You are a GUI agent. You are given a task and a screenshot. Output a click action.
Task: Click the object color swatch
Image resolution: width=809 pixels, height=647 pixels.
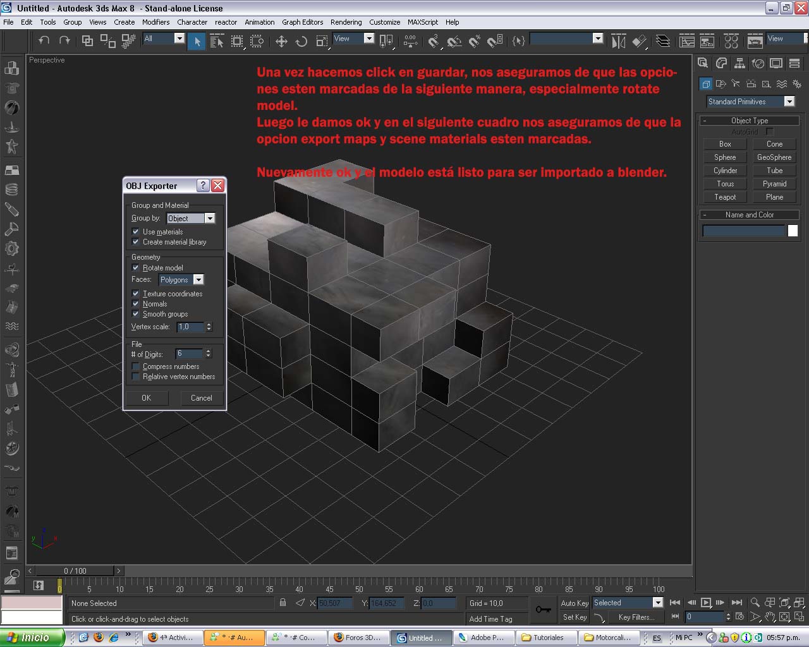(793, 231)
